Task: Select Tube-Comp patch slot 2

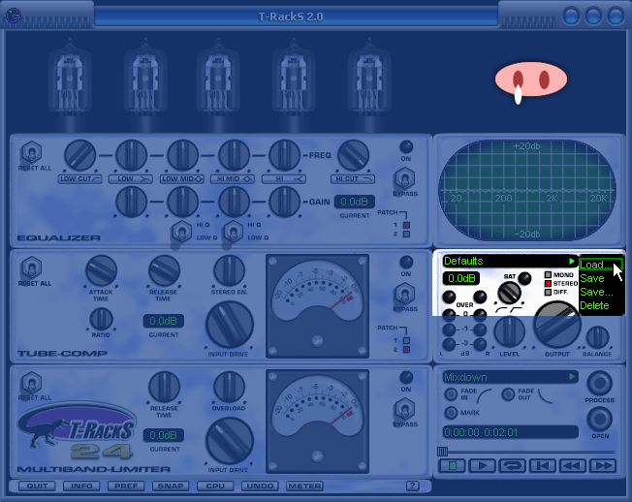Action: click(406, 349)
